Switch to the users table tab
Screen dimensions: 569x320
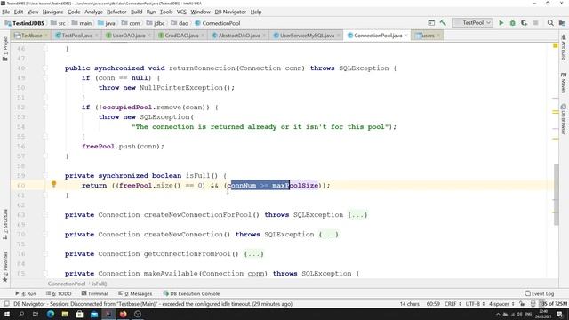click(428, 36)
